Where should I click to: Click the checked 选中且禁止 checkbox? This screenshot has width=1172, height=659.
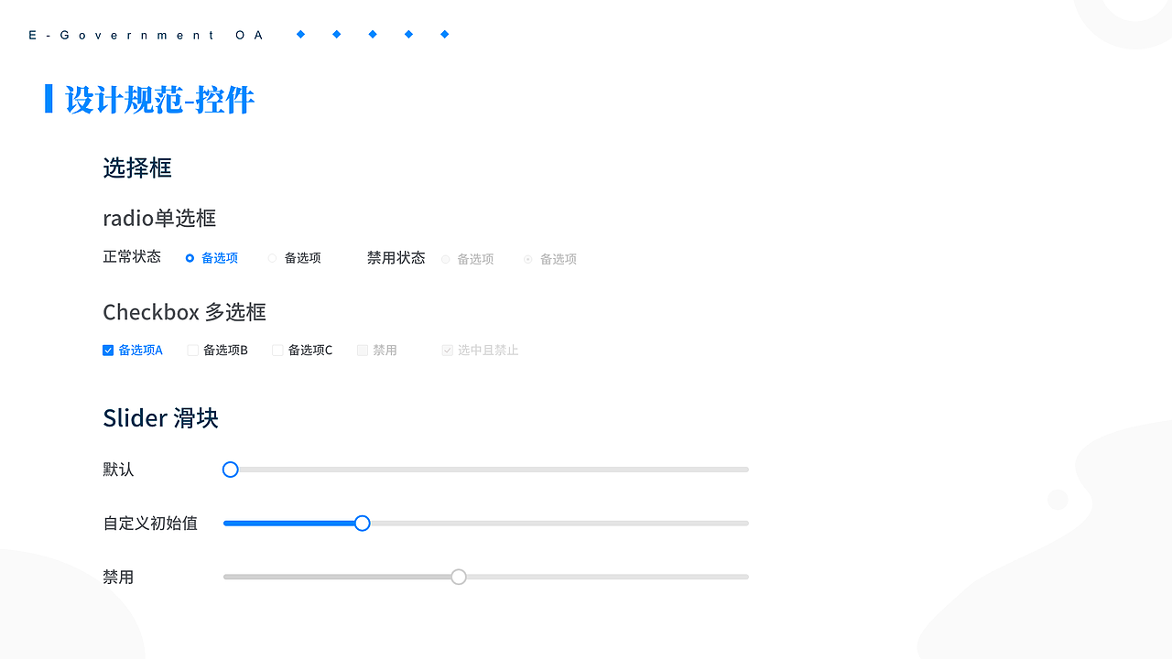pos(447,350)
